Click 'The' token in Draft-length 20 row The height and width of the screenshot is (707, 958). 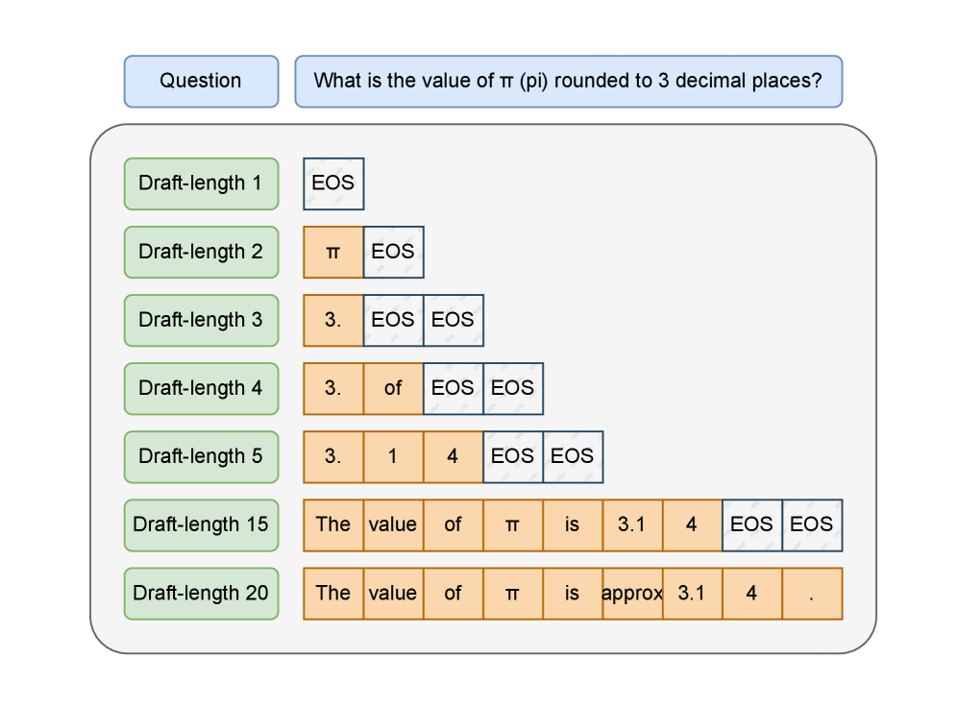click(x=333, y=593)
